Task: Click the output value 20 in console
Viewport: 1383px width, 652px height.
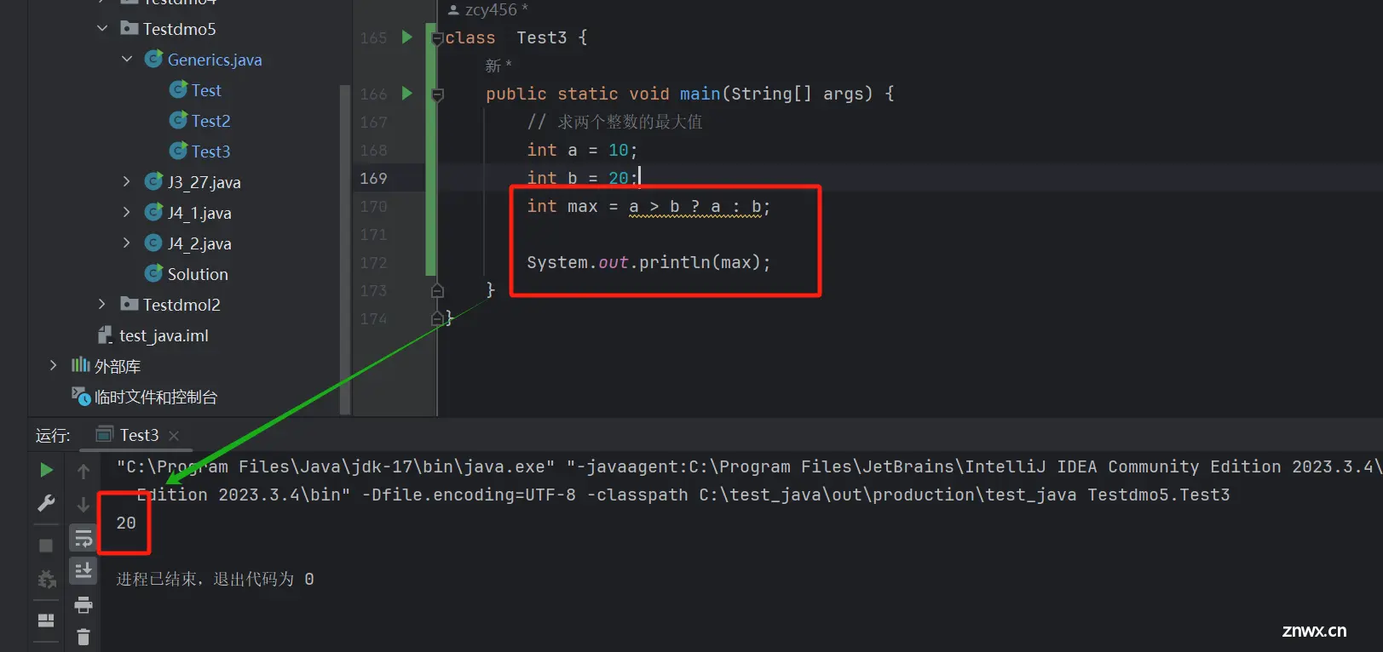Action: [x=126, y=523]
